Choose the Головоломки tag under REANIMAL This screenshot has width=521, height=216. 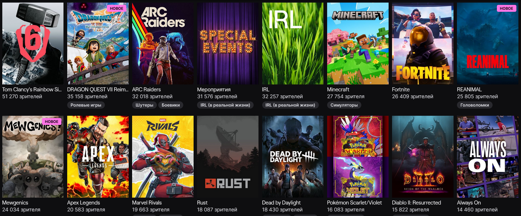point(475,105)
